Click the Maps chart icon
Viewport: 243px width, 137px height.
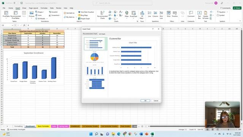point(126,14)
